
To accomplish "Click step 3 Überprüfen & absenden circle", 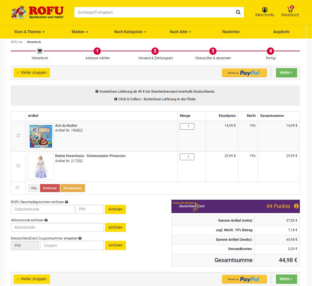I will [x=213, y=51].
